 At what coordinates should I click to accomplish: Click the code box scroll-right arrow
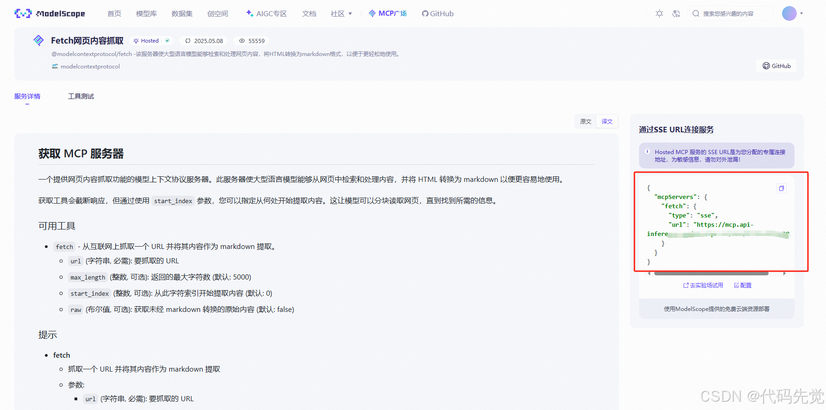click(784, 273)
